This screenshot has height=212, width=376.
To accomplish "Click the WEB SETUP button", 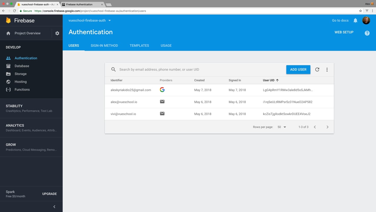I will [344, 32].
